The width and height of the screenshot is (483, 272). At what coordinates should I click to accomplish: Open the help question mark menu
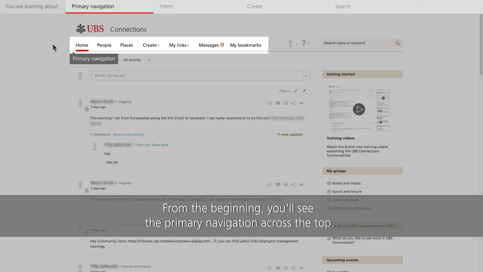click(305, 43)
